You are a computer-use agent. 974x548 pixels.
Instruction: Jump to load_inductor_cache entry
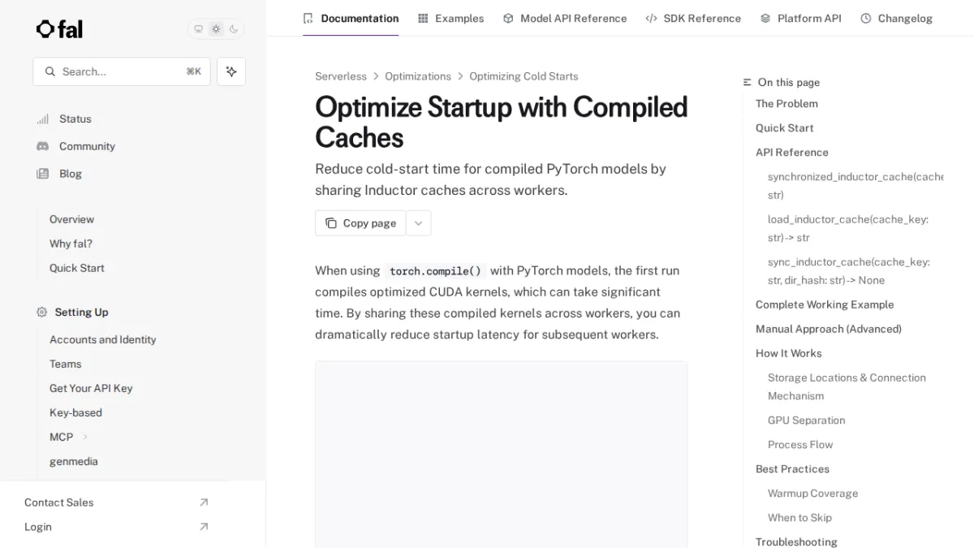pyautogui.click(x=848, y=228)
